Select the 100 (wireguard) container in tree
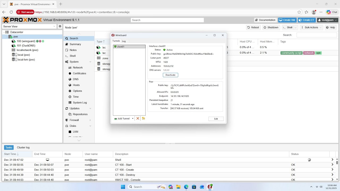340x191 pixels. (x=26, y=41)
